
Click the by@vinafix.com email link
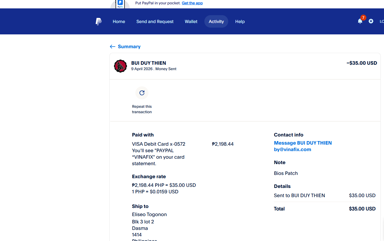click(x=292, y=149)
